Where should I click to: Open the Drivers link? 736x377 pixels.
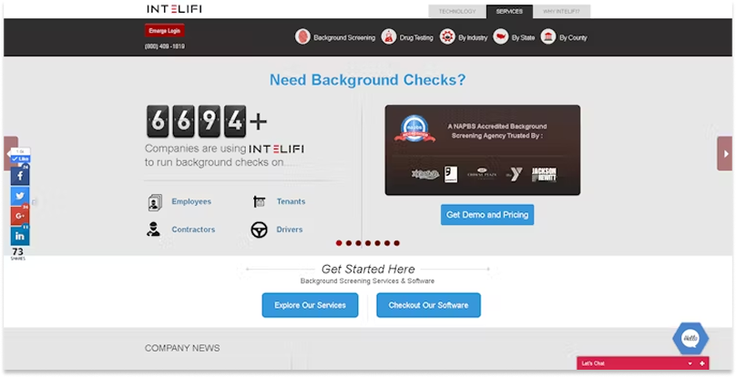click(289, 229)
